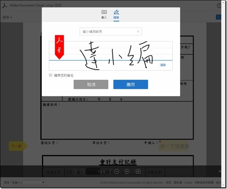
Task: Zoom in with the plus icon
Action: click(127, 171)
